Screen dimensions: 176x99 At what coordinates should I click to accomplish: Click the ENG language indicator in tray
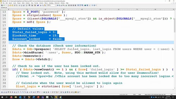tap(163, 97)
